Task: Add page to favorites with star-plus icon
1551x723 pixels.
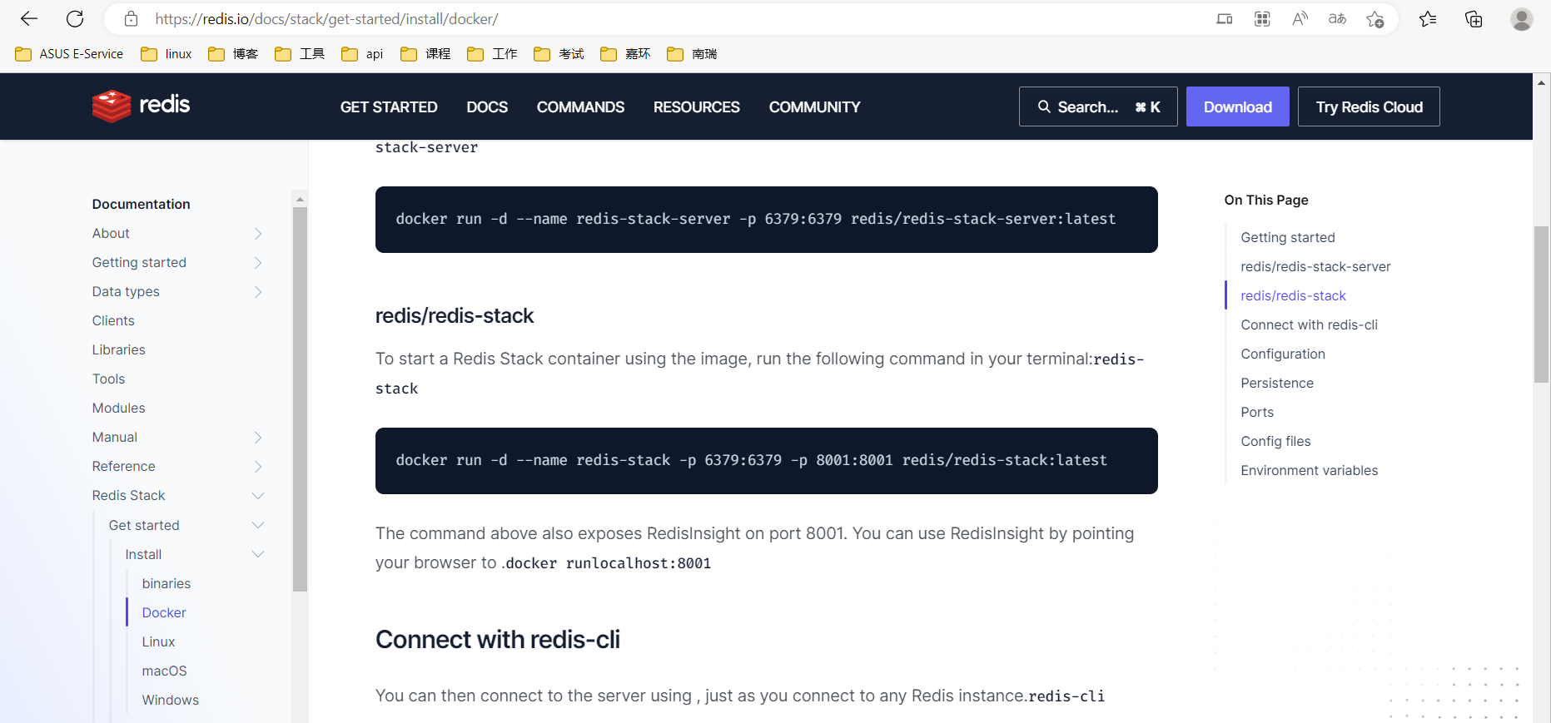Action: pos(1375,18)
